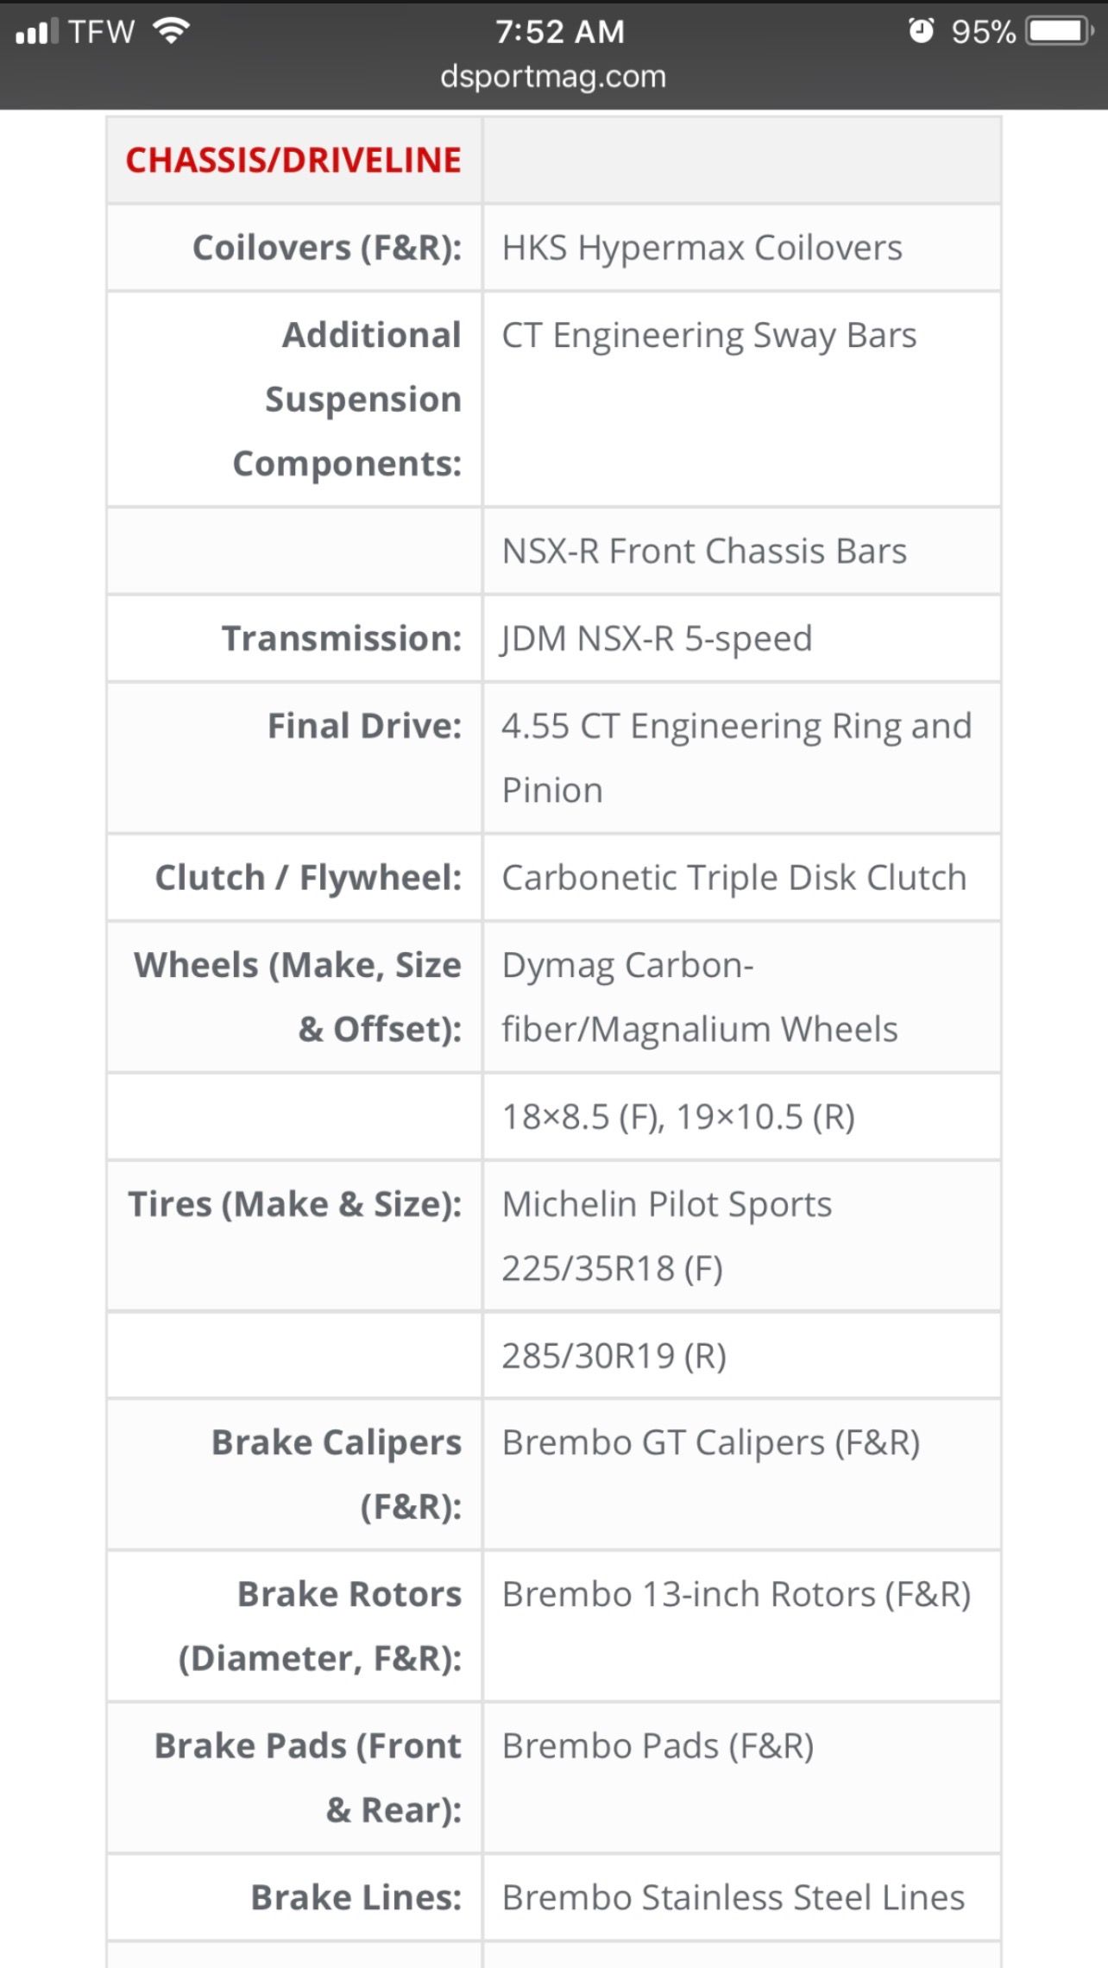1108x1968 pixels.
Task: Tap the battery level icon
Action: click(1061, 32)
